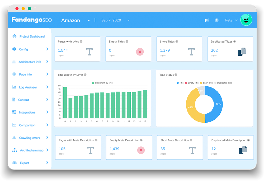Open the Comparison sidebar item
This screenshot has width=264, height=185.
[27, 125]
